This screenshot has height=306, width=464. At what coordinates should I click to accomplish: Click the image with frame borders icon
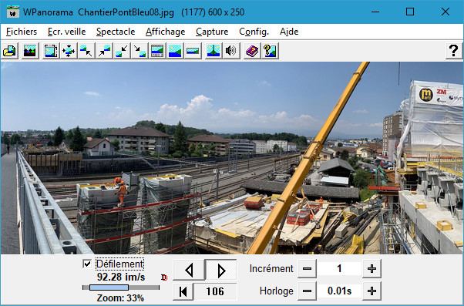coord(51,51)
